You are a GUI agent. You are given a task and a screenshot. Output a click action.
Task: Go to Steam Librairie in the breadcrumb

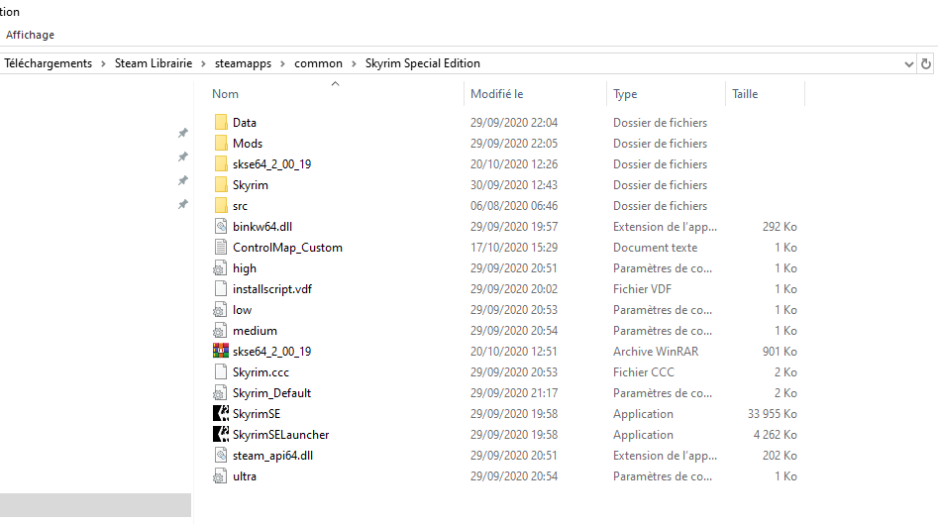click(x=154, y=63)
